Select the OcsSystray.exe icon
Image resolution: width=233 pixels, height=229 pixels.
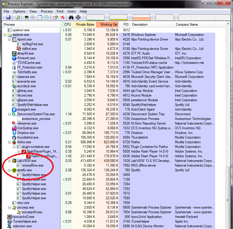pyautogui.click(x=14, y=128)
